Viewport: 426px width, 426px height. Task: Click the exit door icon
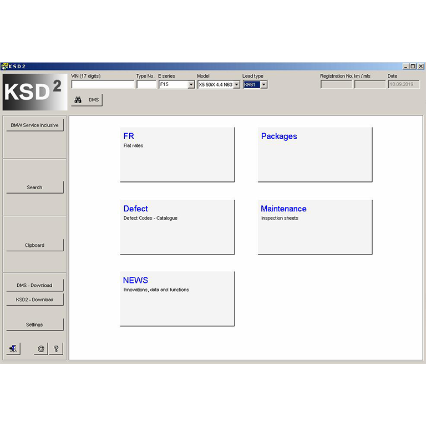(13, 348)
